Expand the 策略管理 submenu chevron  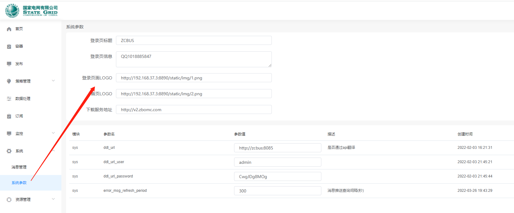coord(53,81)
